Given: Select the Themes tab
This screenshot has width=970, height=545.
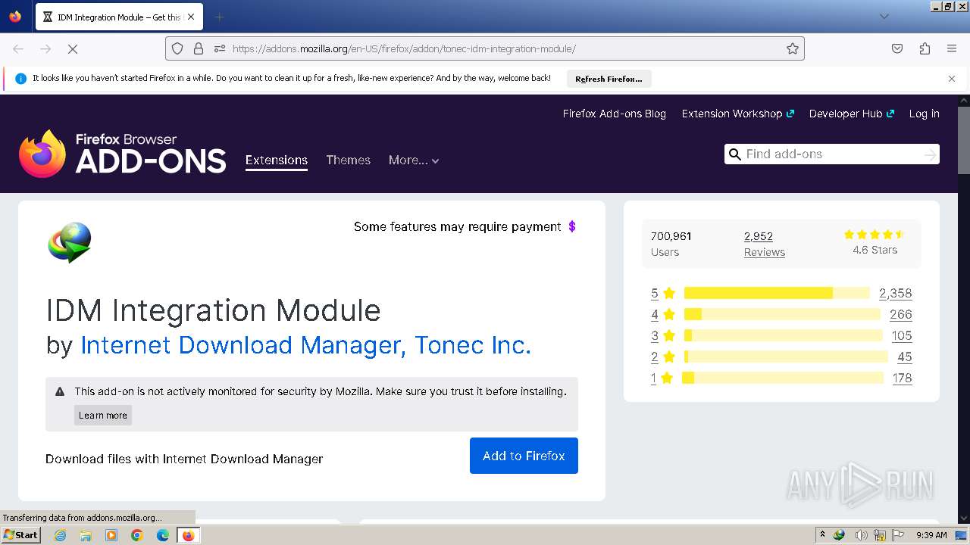Looking at the screenshot, I should point(348,160).
